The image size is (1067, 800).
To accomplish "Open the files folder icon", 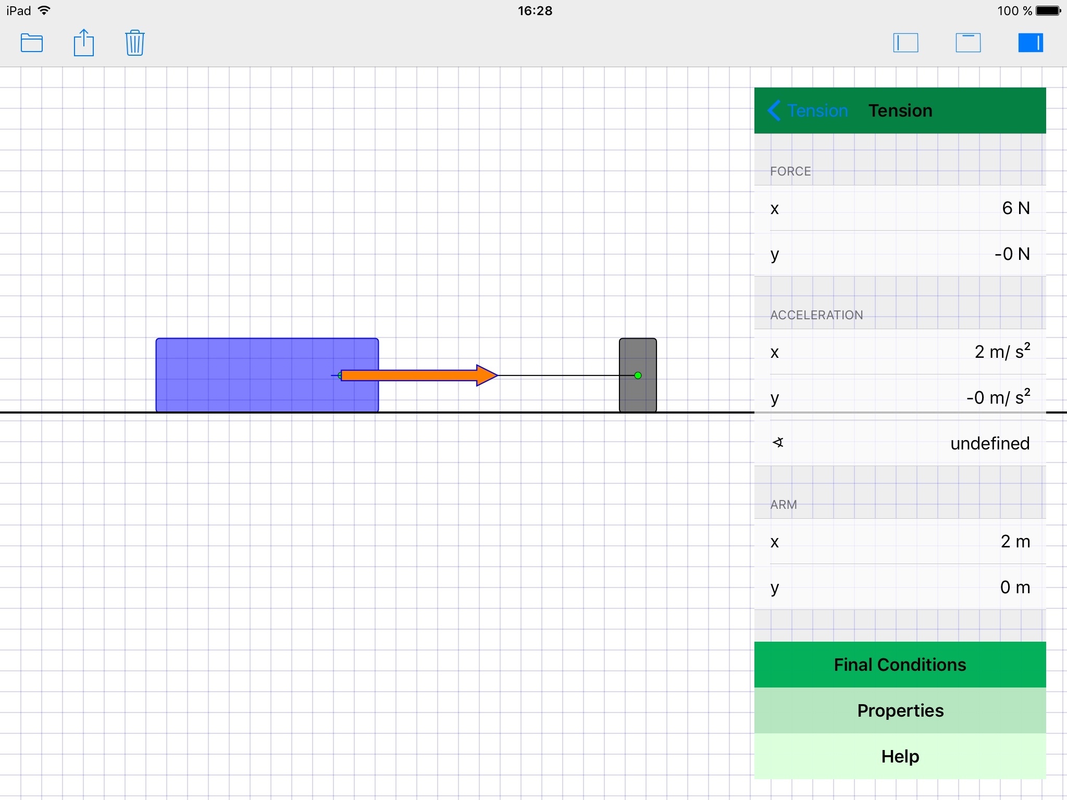I will point(32,43).
